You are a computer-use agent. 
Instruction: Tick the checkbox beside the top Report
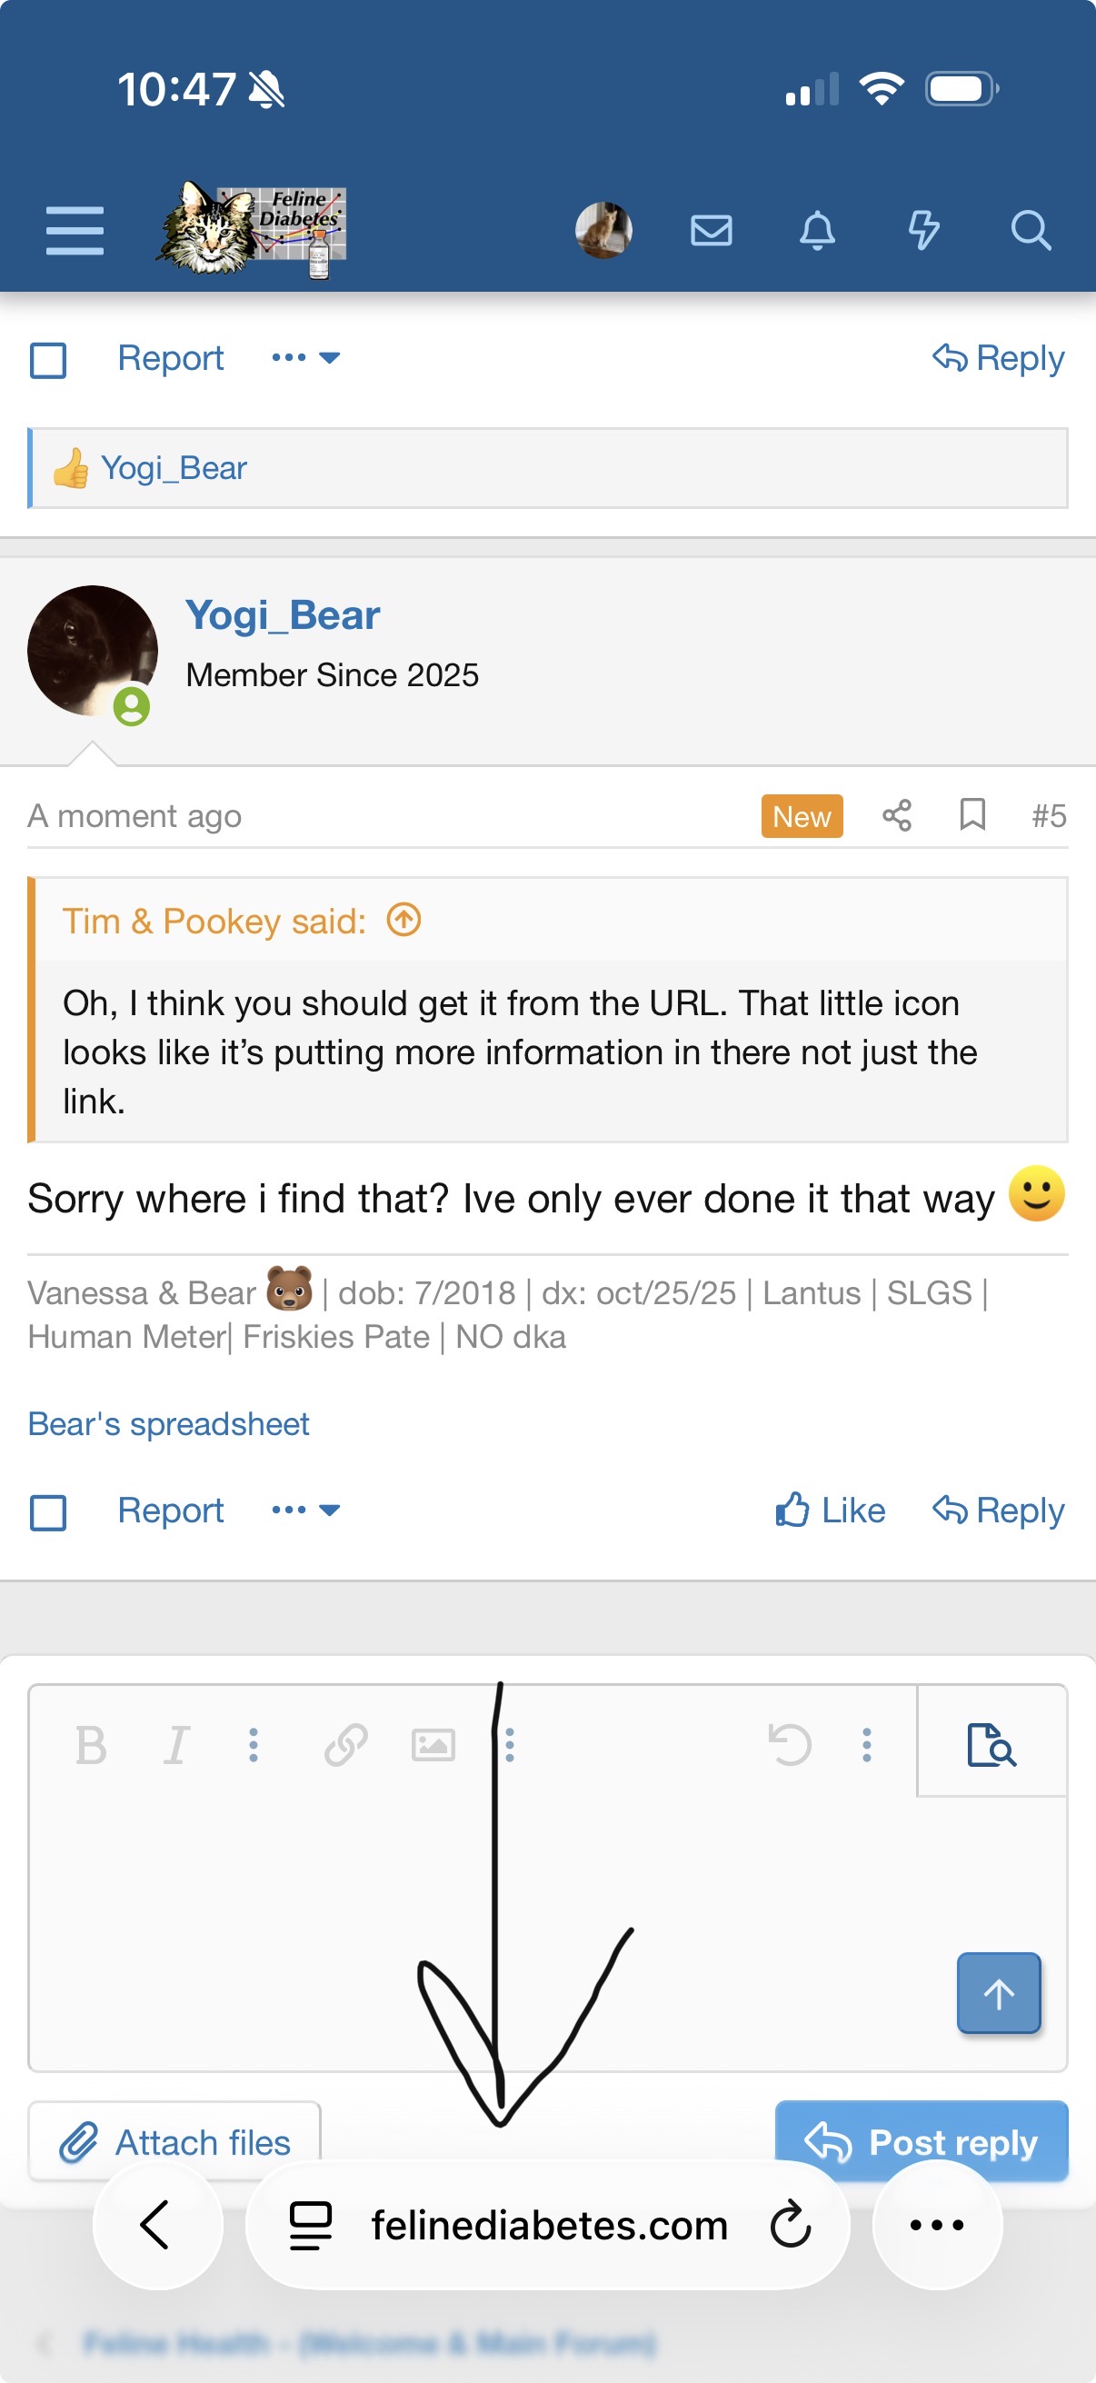point(48,360)
